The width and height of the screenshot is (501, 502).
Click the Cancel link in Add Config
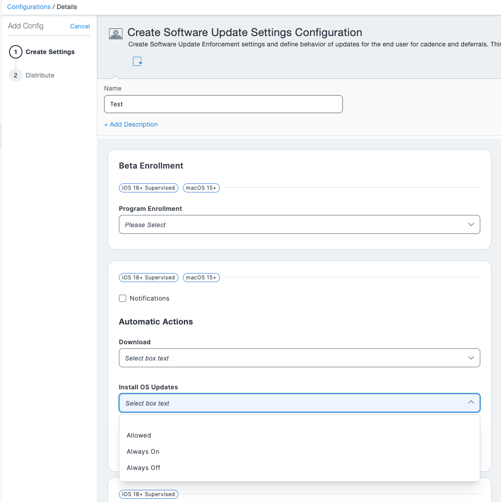pos(80,26)
